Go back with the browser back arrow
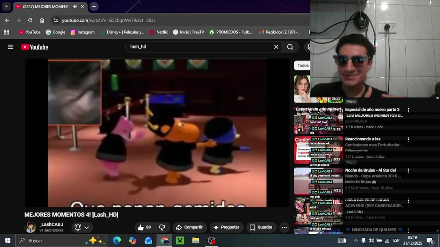 pyautogui.click(x=7, y=20)
